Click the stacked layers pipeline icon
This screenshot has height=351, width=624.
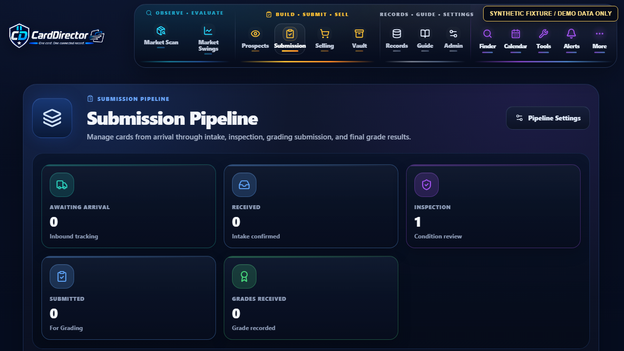[52, 118]
